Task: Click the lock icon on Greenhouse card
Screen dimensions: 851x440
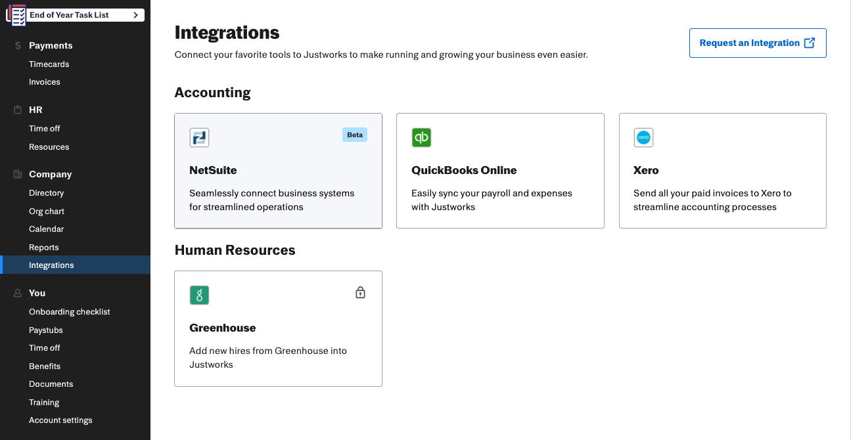Action: 360,292
